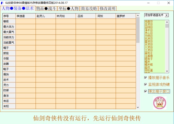Click the 巫后 column header
Viewport: 174px width, 124px height.
coord(86,16)
